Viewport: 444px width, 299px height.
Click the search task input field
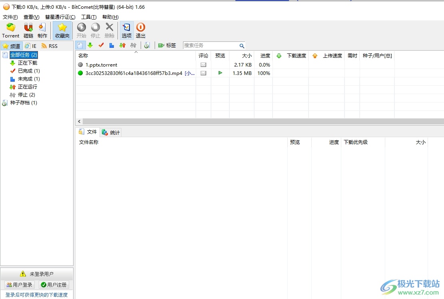[211, 45]
